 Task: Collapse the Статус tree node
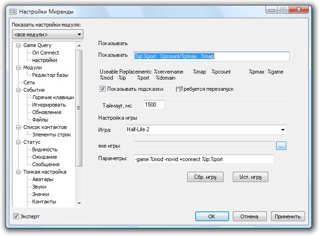[x=18, y=142]
